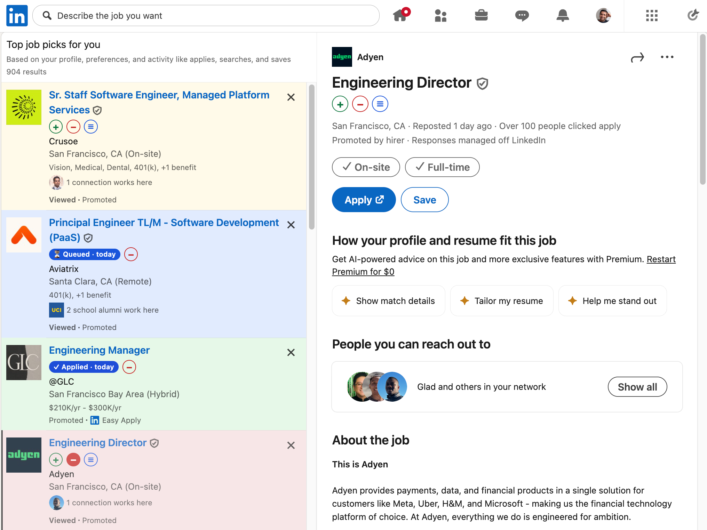This screenshot has height=530, width=707.
Task: Dismiss the Principal Engineer TL/M job
Action: pos(291,225)
